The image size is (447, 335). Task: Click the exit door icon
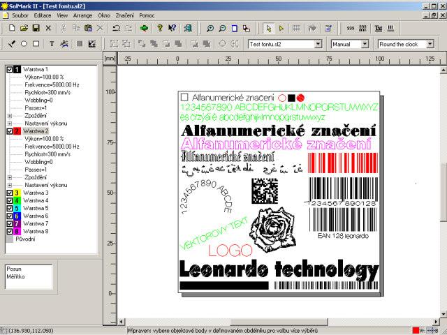pyautogui.click(x=188, y=28)
